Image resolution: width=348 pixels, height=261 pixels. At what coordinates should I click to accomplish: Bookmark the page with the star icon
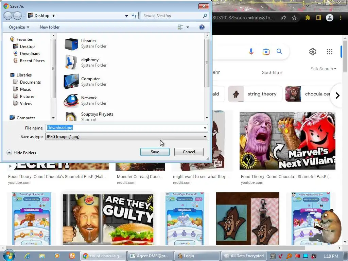(294, 18)
